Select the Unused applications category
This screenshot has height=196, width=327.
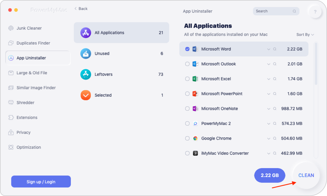coord(121,53)
